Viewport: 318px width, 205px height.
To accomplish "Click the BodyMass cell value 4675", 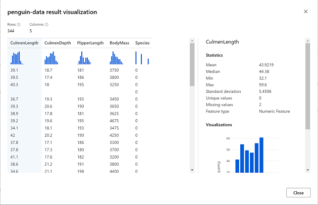I will click(114, 121).
